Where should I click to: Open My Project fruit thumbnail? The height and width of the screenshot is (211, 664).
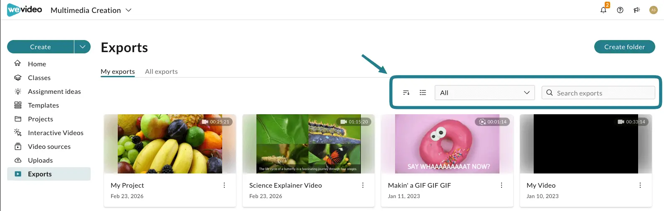[x=170, y=144]
